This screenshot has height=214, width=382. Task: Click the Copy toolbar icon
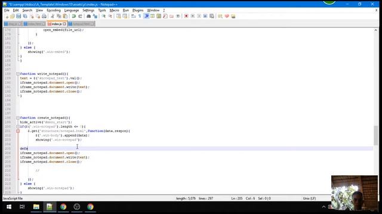click(58, 16)
